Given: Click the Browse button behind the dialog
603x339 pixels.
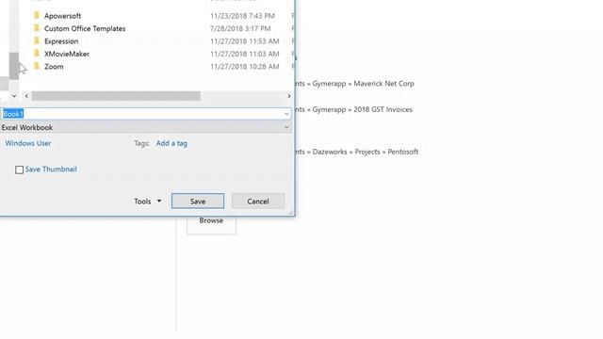Looking at the screenshot, I should pos(211,224).
